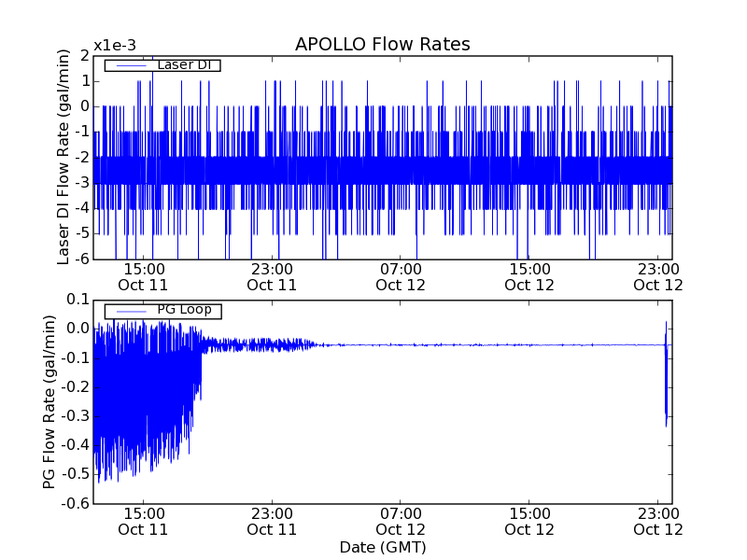Click the Laser DI Flow Rate y-axis label
Screen dimensions: 747x560
[x=63, y=156]
